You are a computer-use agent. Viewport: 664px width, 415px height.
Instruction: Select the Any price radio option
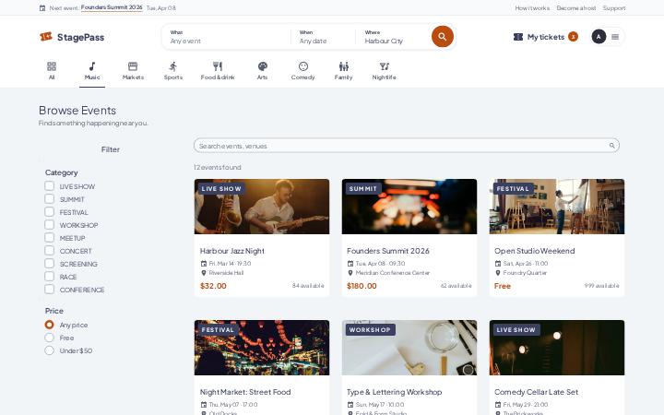(50, 325)
